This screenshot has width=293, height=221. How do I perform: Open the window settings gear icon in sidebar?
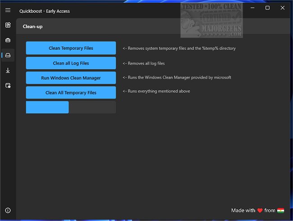coord(8,85)
